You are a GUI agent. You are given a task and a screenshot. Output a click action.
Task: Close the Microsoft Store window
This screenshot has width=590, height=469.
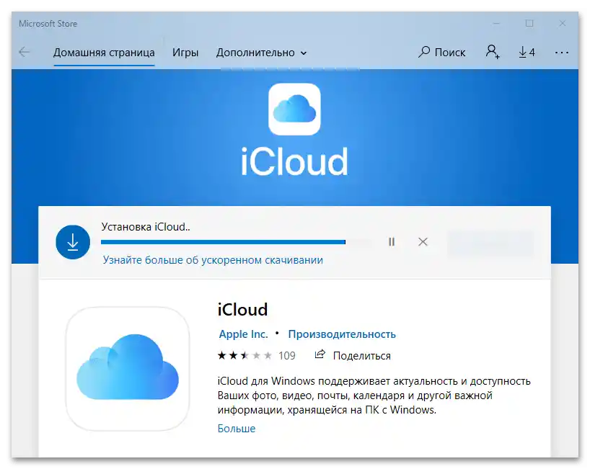562,23
